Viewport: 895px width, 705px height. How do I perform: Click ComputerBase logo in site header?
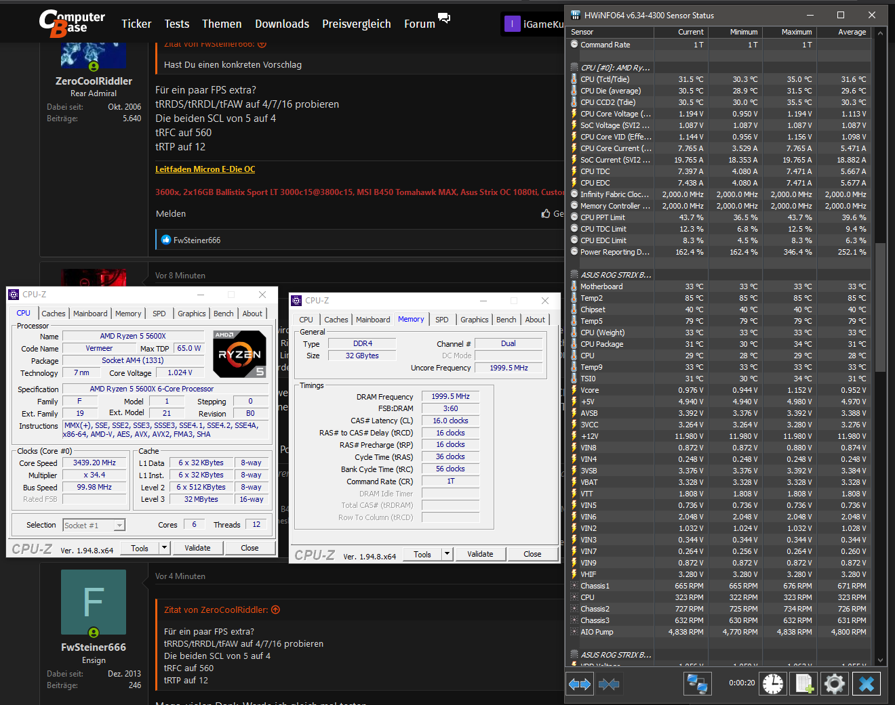click(x=73, y=23)
